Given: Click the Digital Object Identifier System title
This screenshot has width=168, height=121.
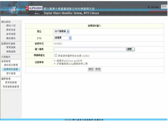Looking at the screenshot, I should (x=71, y=13).
